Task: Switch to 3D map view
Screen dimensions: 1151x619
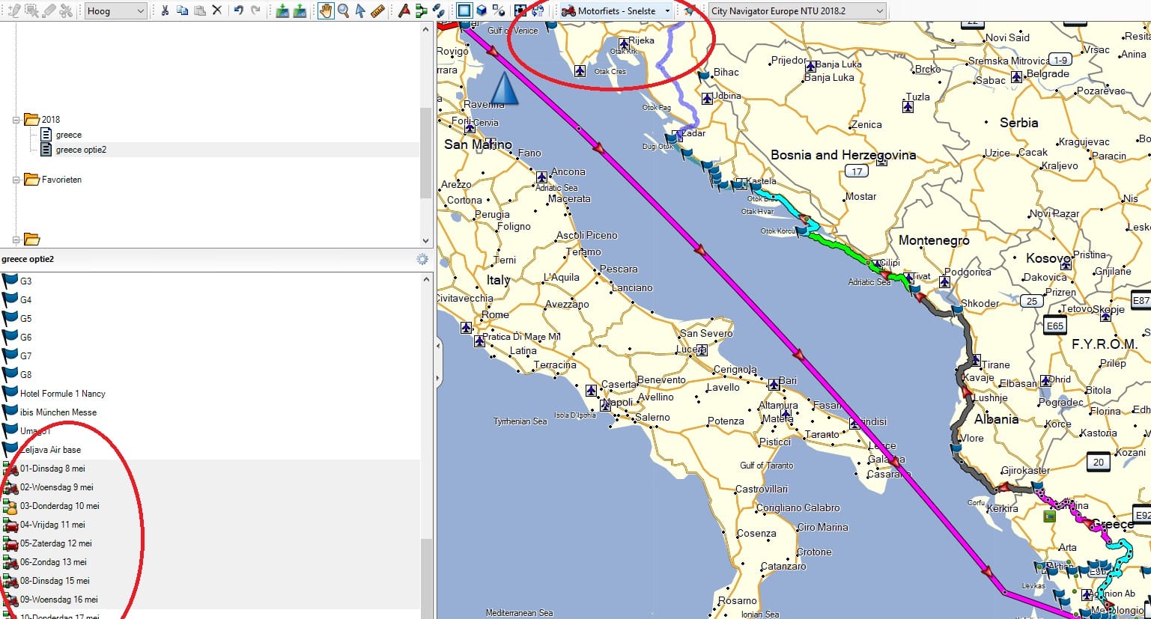Action: coord(482,10)
